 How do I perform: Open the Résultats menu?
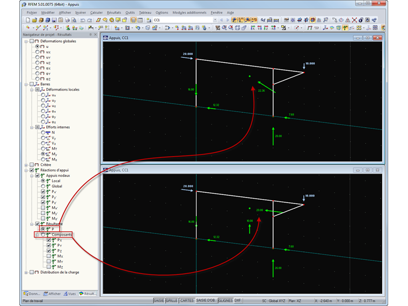click(114, 12)
